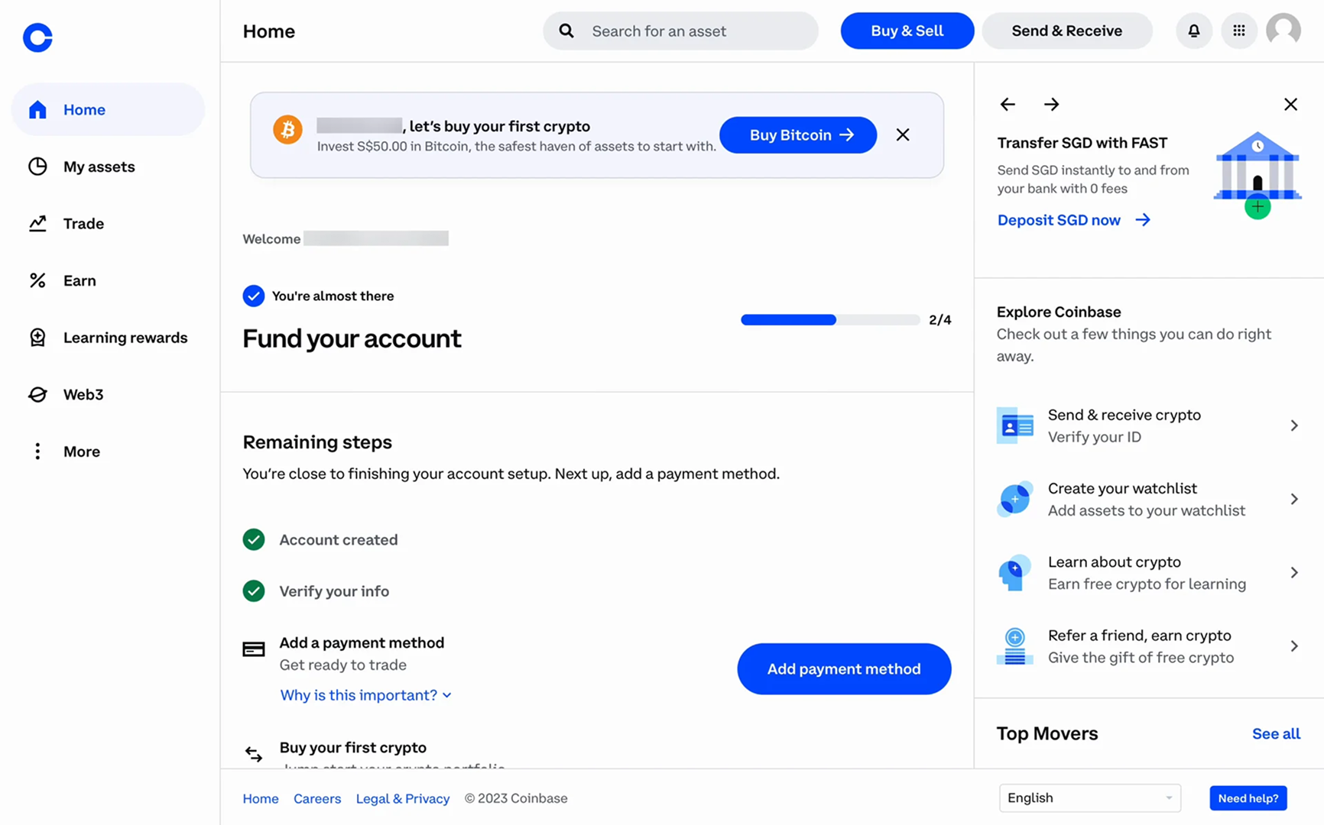
Task: Open the Careers footer link
Action: click(x=317, y=798)
